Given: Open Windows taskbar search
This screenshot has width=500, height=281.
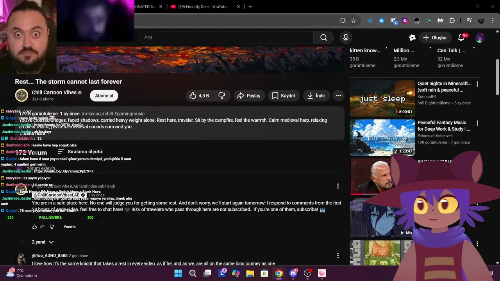Looking at the screenshot, I should coord(193,273).
